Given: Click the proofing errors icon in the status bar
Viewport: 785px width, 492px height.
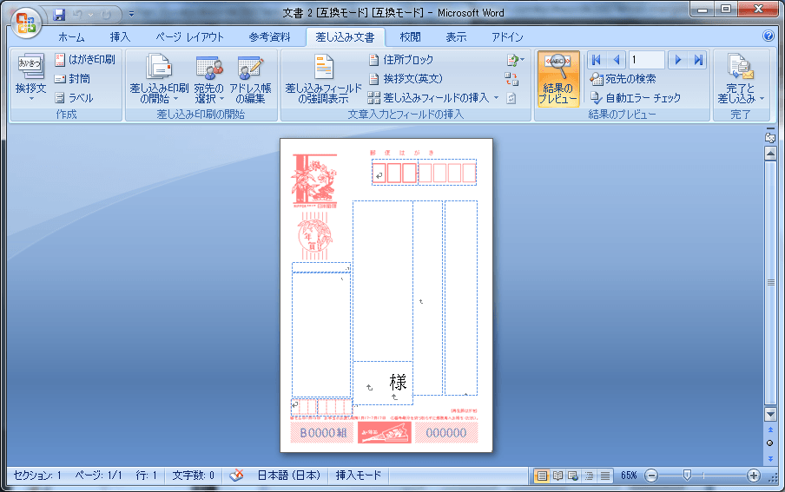Looking at the screenshot, I should tap(236, 475).
